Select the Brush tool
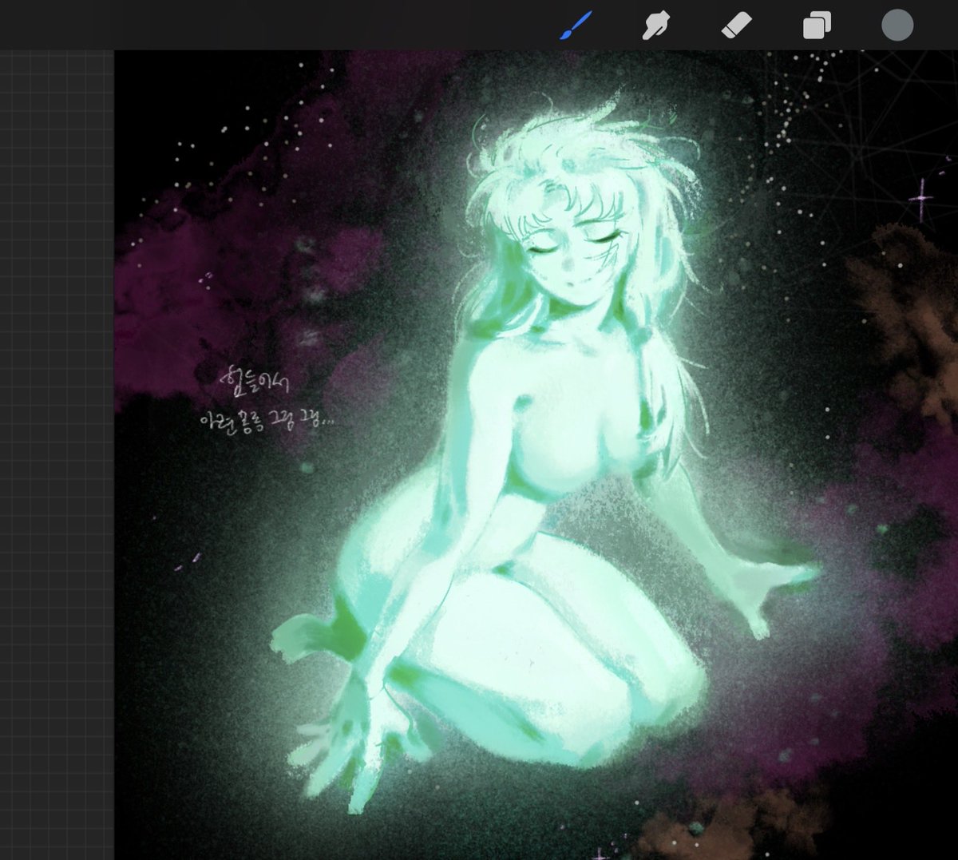 tap(576, 26)
